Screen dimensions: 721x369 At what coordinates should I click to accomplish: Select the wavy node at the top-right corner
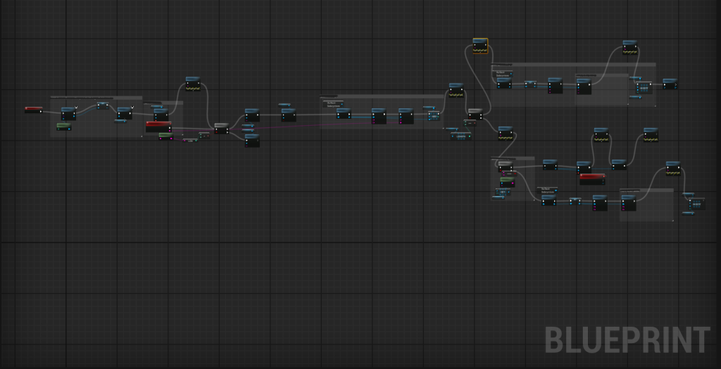(629, 47)
